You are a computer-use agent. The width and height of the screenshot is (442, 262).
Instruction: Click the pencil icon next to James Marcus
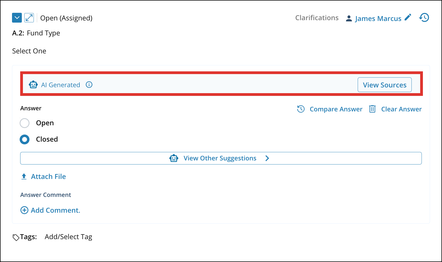[x=408, y=17]
